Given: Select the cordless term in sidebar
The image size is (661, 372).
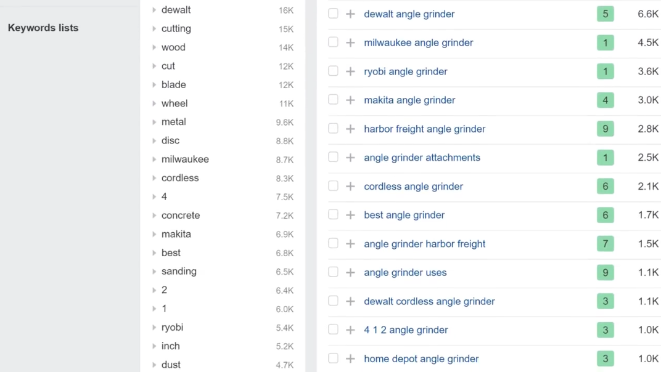Looking at the screenshot, I should click(180, 178).
